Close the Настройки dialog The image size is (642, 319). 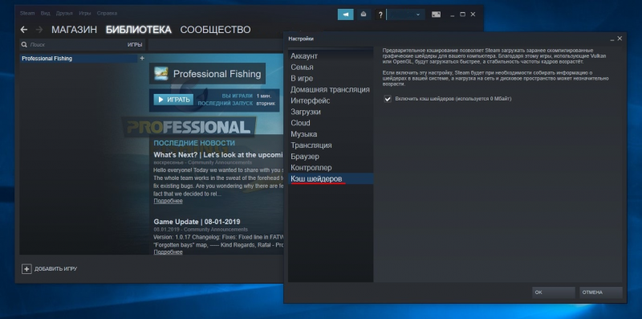click(620, 39)
